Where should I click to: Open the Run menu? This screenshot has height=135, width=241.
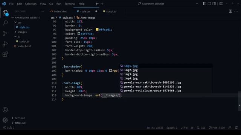pyautogui.click(x=59, y=4)
